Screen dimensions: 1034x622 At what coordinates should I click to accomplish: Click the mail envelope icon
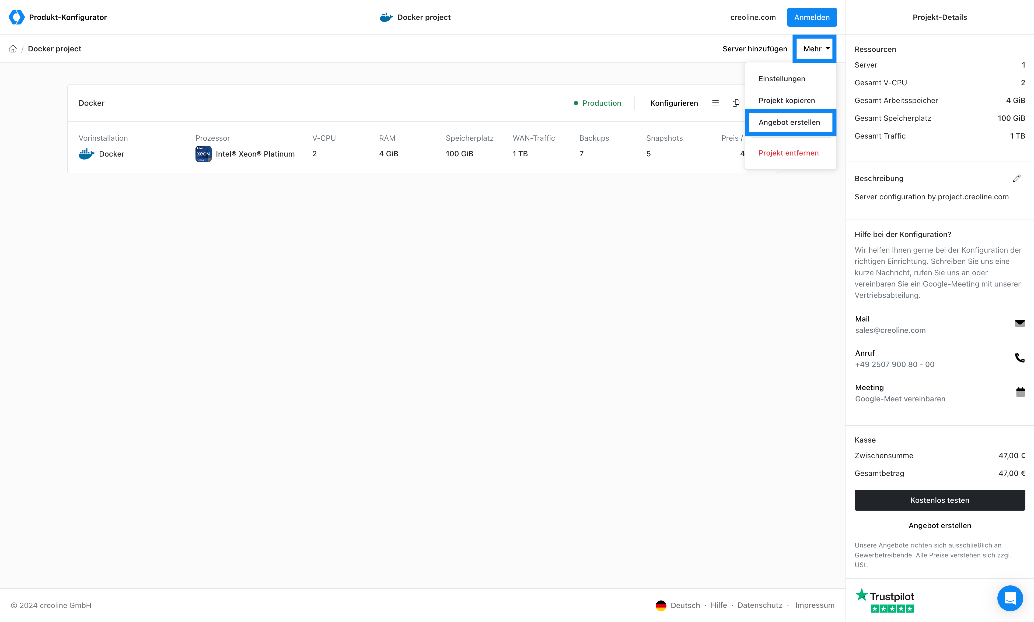tap(1020, 323)
